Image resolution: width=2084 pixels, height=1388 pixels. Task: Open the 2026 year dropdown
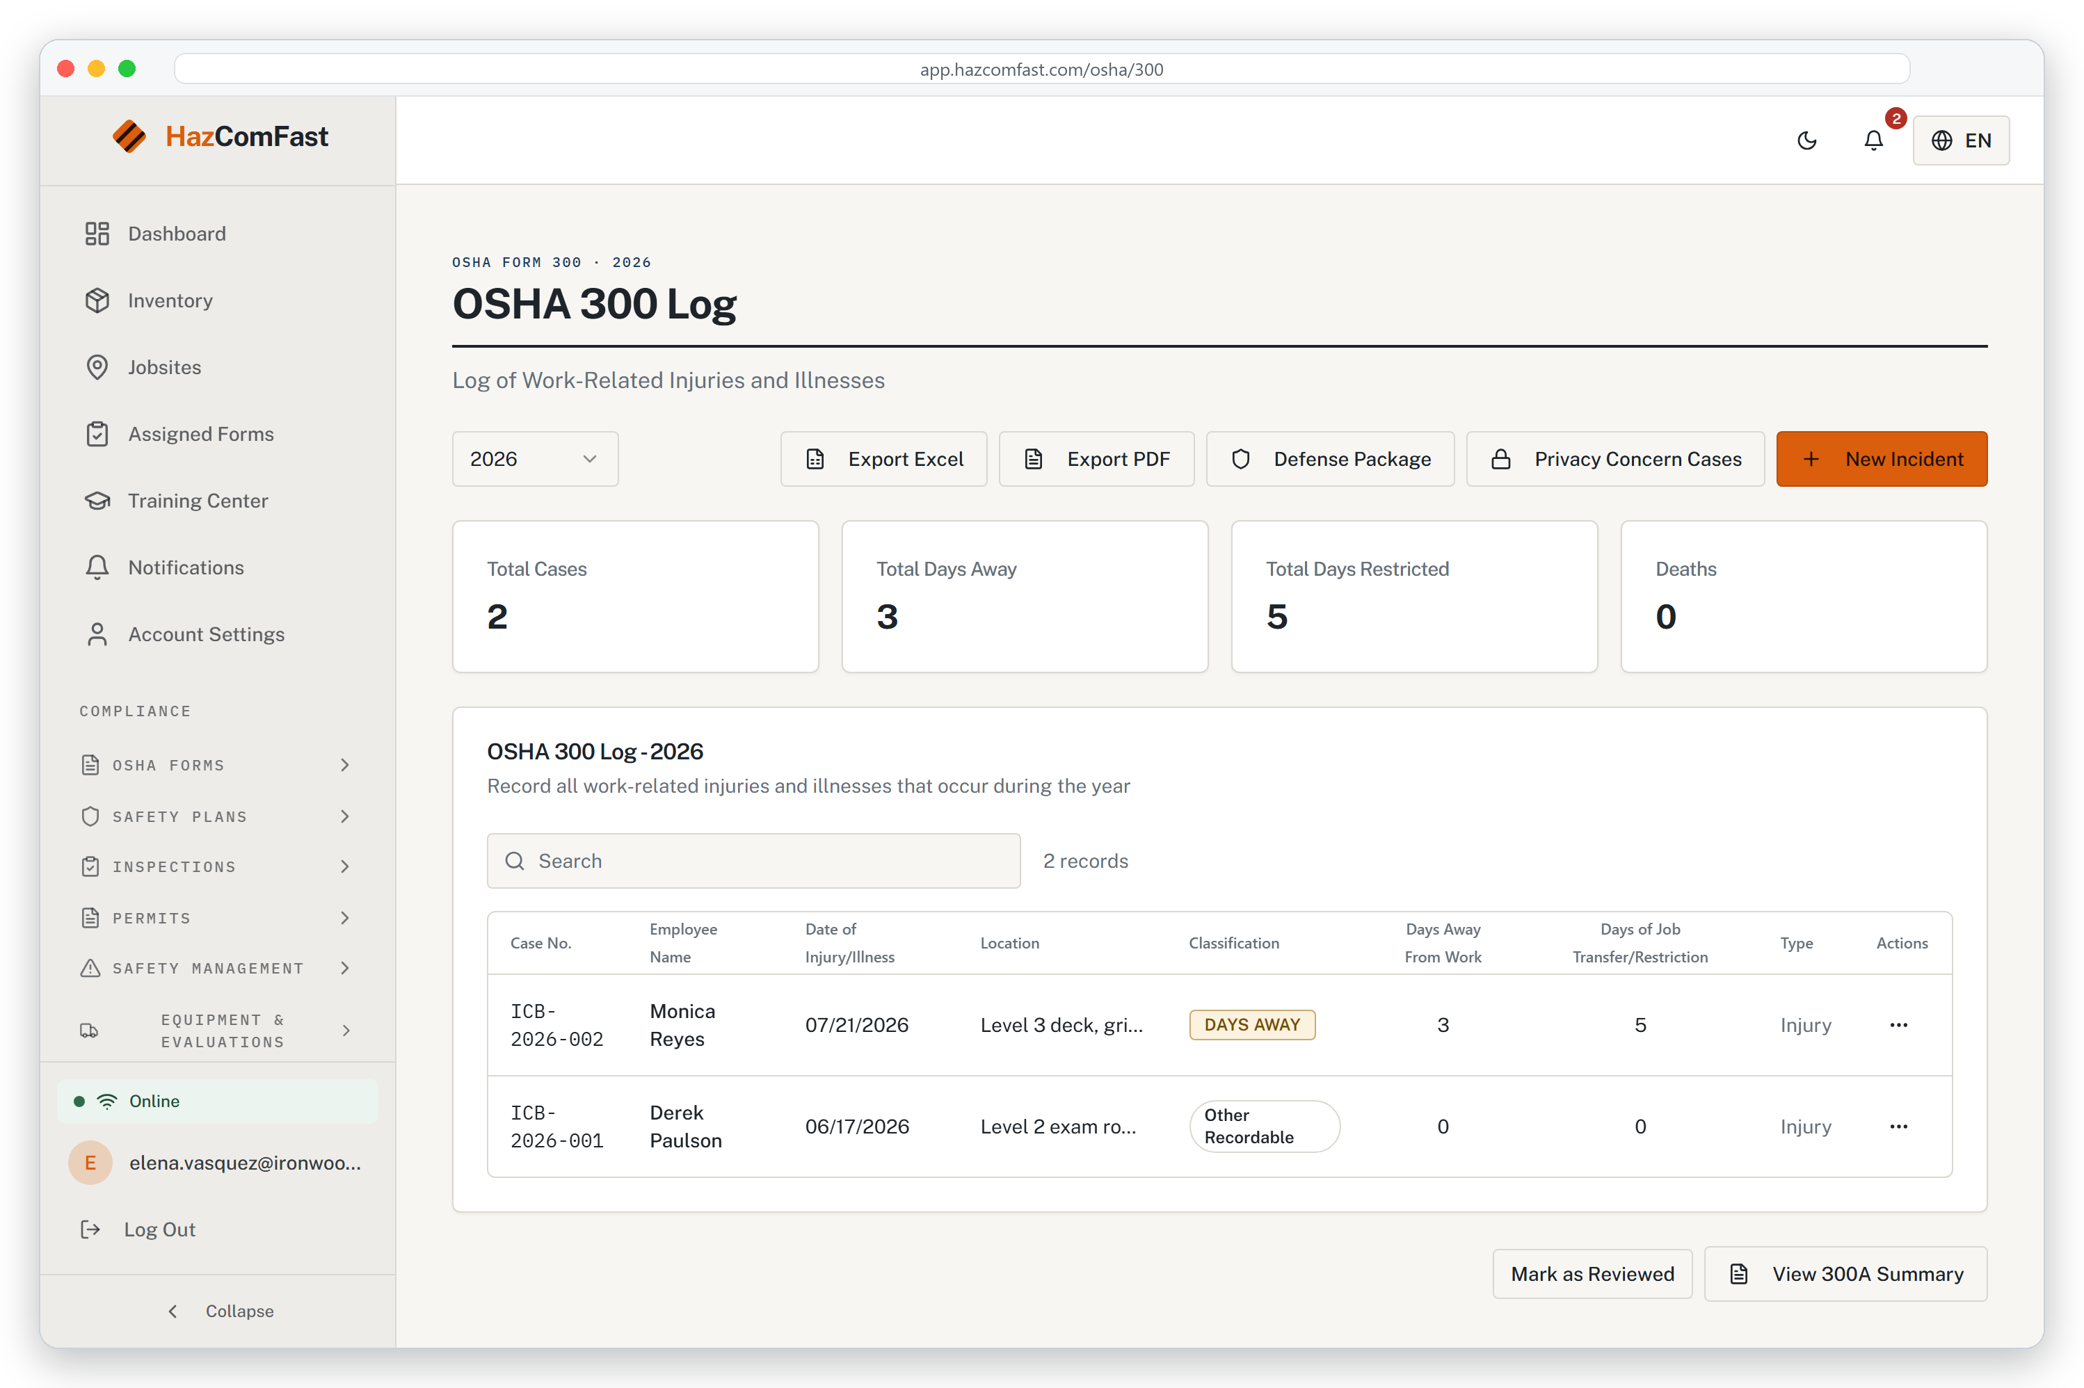click(x=536, y=458)
